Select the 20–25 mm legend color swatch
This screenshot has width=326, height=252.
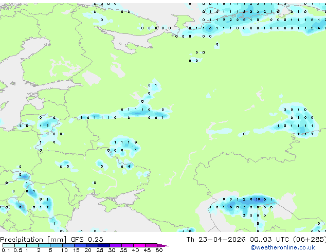pos(92,245)
